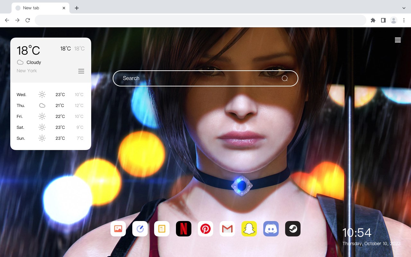Reload the current page

click(x=28, y=20)
